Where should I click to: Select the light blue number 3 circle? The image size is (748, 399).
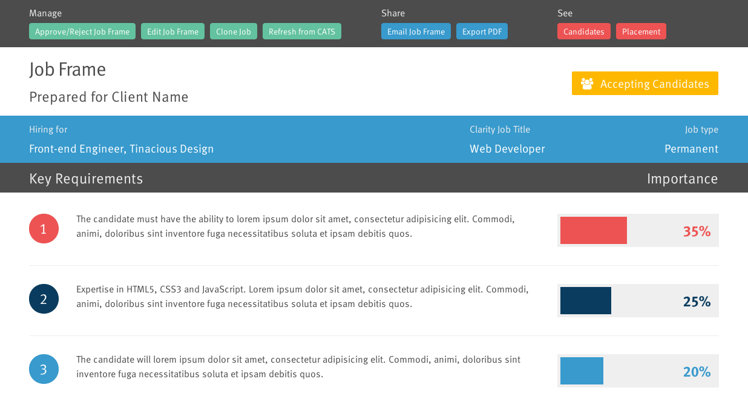point(44,369)
